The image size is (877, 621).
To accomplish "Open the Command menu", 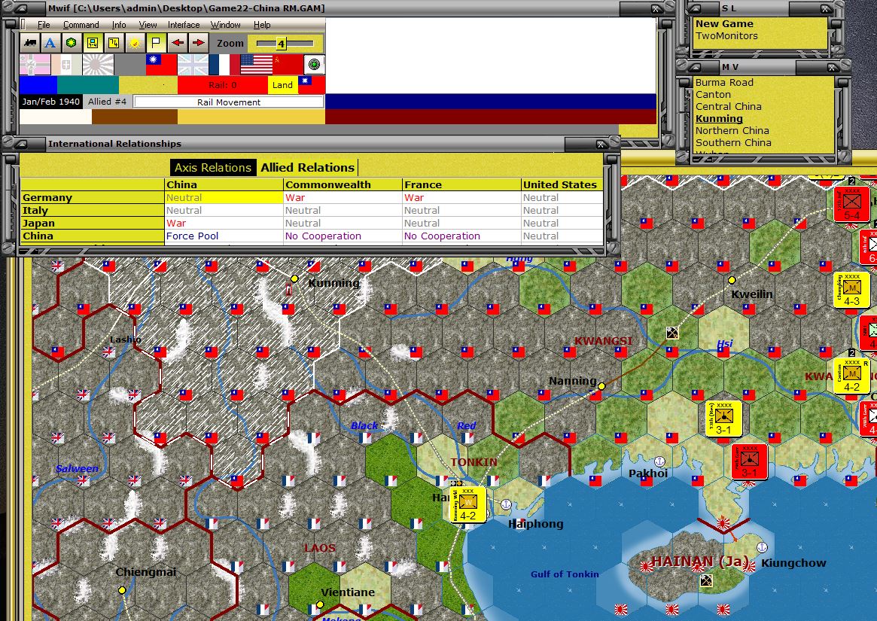I will click(81, 25).
